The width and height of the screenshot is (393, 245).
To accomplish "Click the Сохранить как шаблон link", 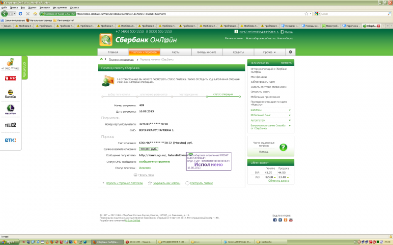I will [x=167, y=183].
